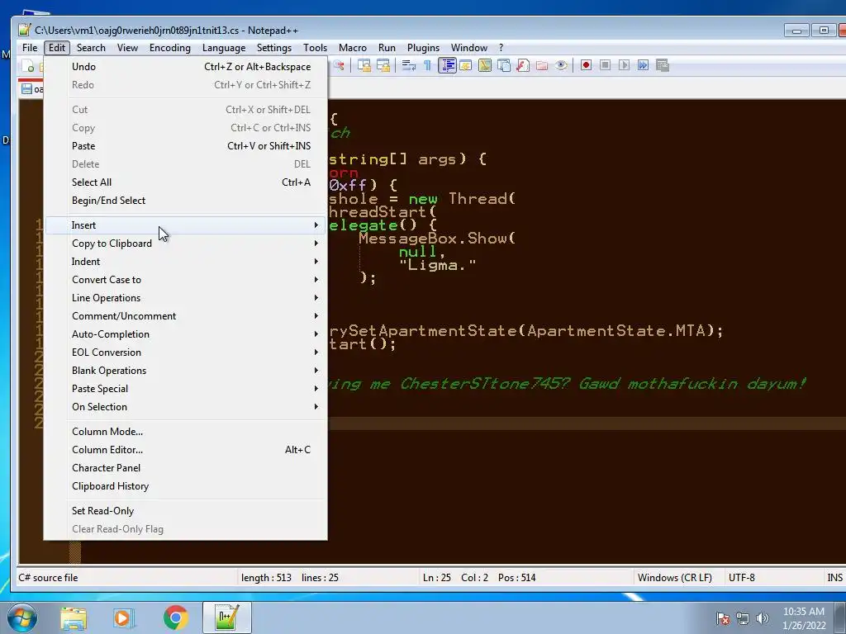
Task: Open Folder as Workspace toolbar icon
Action: click(x=542, y=66)
